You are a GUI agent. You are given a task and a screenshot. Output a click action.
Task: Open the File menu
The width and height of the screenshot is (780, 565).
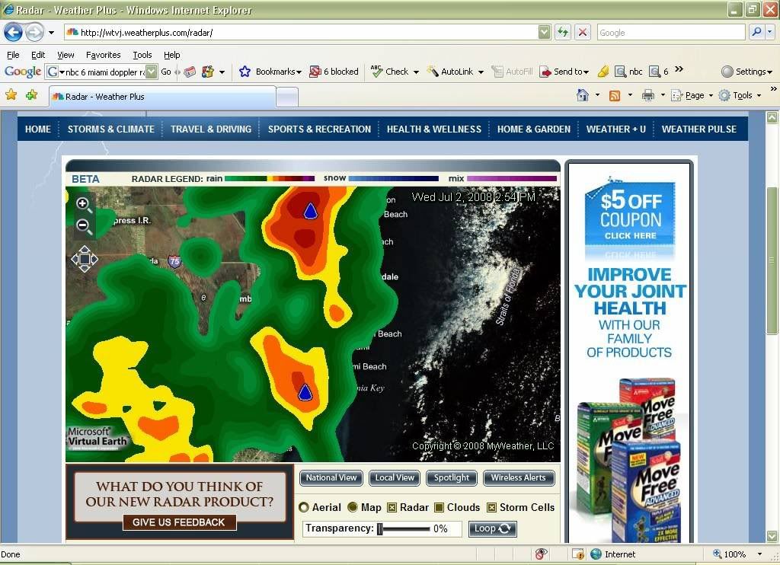pyautogui.click(x=13, y=55)
